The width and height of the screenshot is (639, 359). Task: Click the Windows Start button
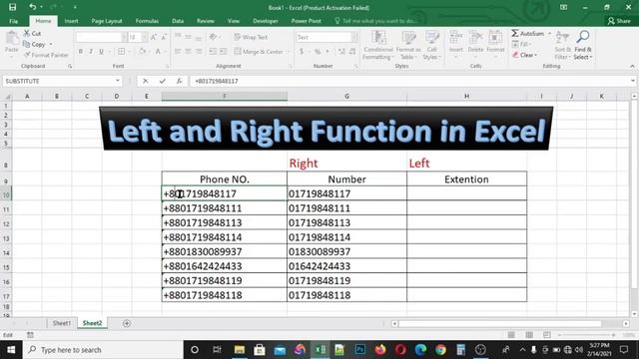click(x=11, y=350)
